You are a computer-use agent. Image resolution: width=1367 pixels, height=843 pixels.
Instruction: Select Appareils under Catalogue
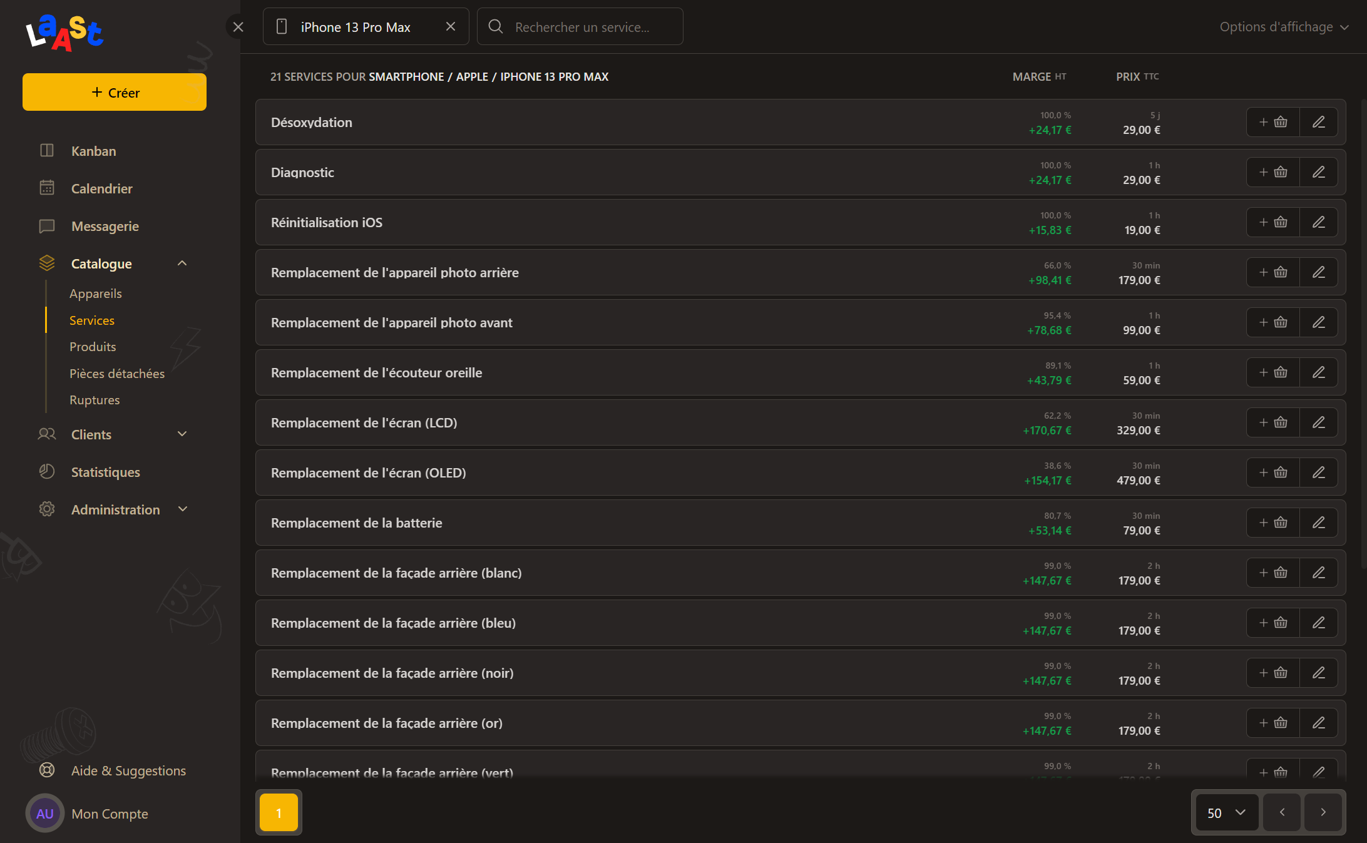point(96,294)
